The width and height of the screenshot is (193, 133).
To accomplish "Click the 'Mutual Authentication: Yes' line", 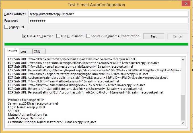I will point(28,115).
